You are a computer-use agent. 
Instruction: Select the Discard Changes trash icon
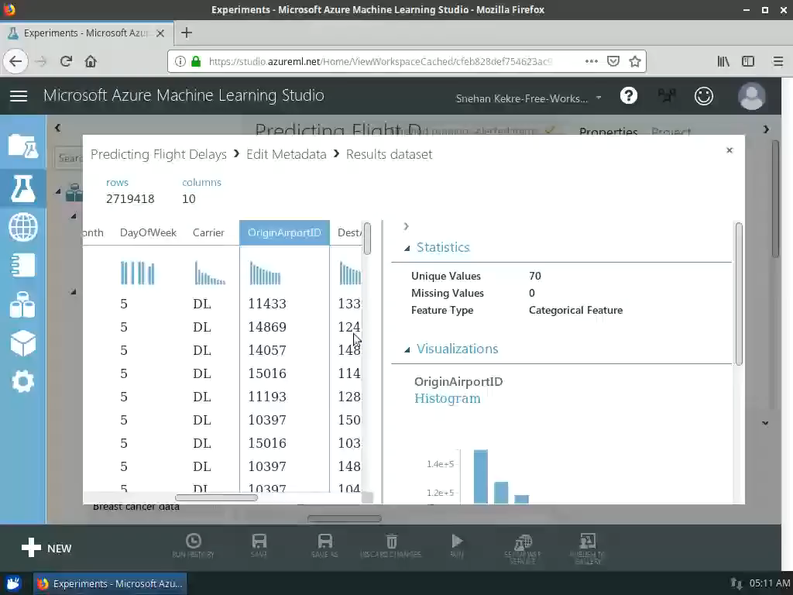(391, 542)
